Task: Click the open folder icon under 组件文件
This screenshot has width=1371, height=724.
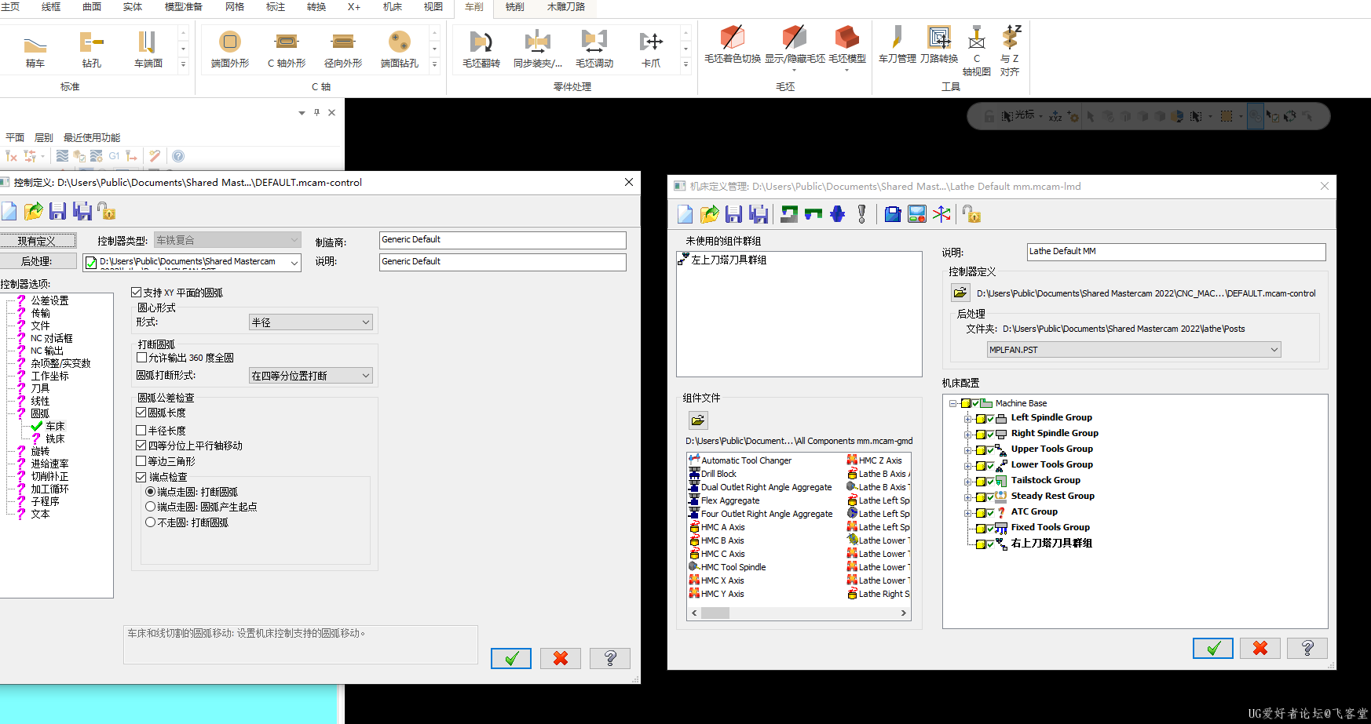Action: [698, 420]
